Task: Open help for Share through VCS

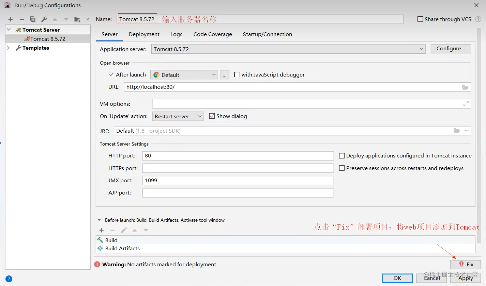Action: (478, 19)
